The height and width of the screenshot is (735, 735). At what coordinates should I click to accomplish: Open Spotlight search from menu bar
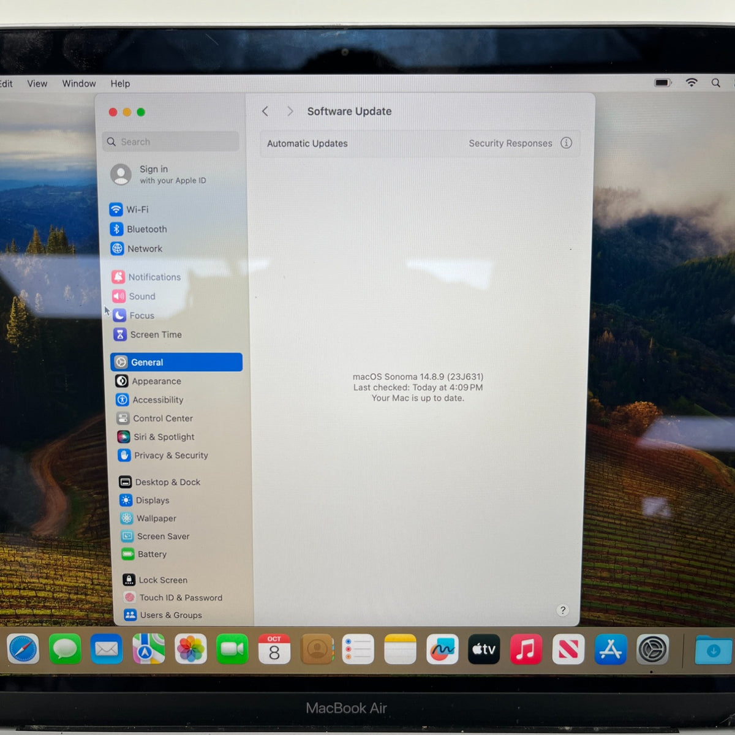click(715, 83)
